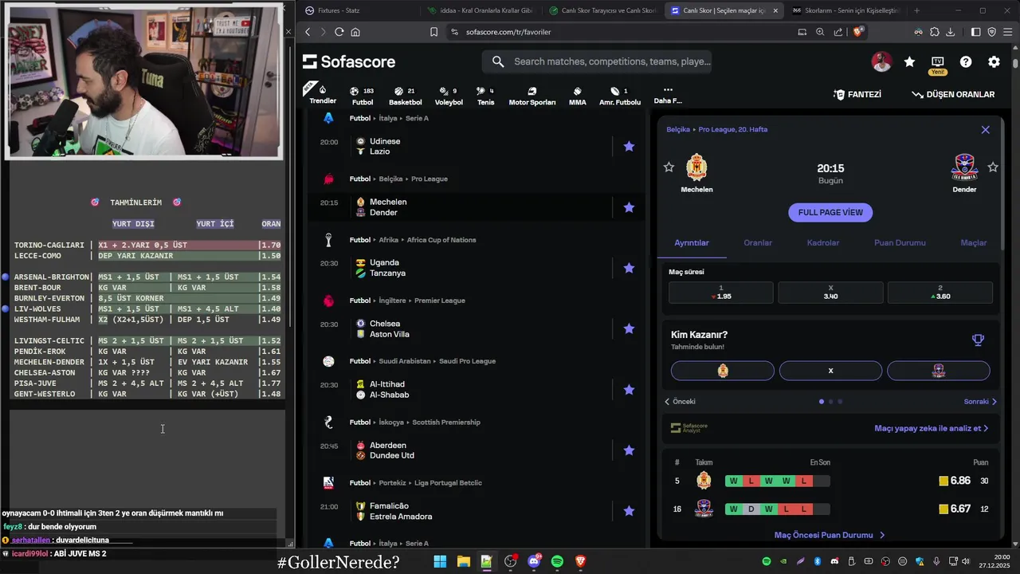Select the Basketbol sport icon

(x=405, y=96)
